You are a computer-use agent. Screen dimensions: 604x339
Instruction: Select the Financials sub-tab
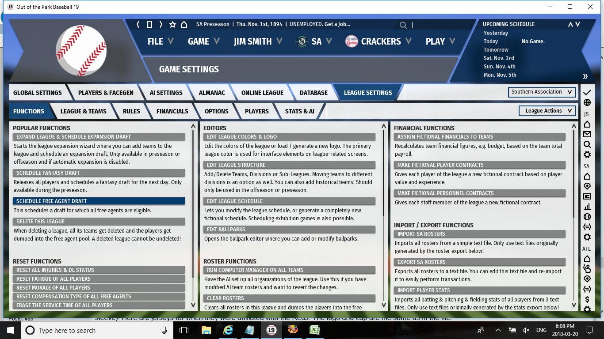(x=172, y=111)
